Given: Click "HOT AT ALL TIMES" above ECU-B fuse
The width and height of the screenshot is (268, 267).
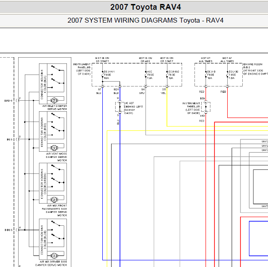Looking at the screenshot, I should coord(206,59).
